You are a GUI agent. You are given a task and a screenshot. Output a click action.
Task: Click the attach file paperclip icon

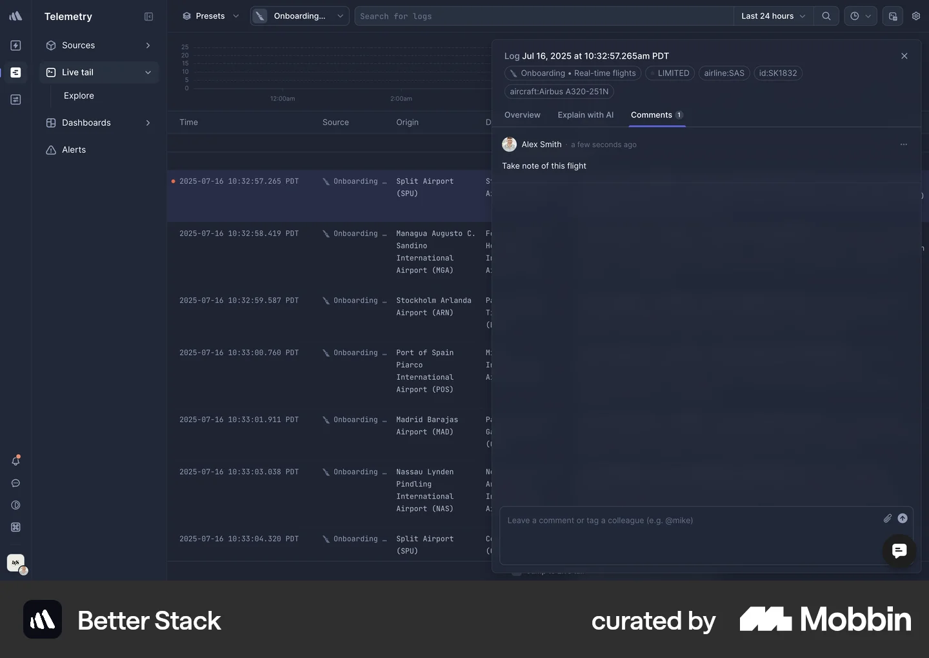pos(888,518)
